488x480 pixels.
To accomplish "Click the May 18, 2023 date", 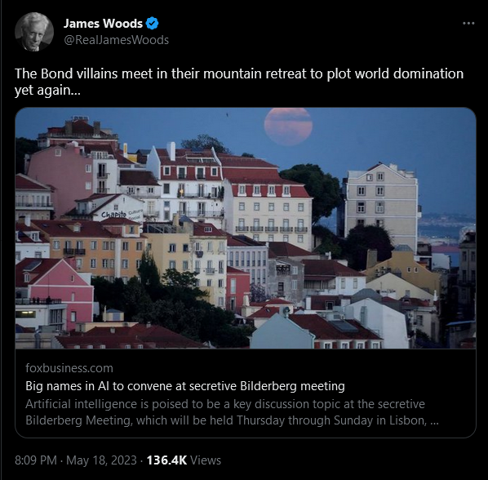I will coord(101,460).
